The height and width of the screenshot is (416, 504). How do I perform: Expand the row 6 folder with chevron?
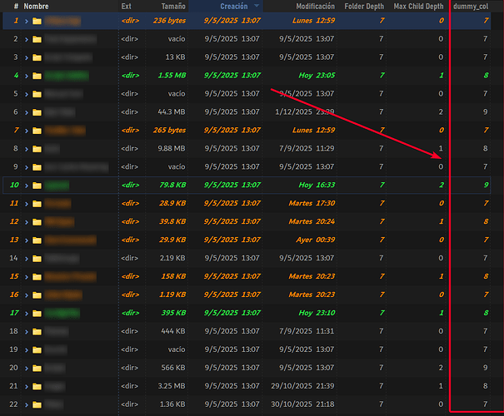26,111
